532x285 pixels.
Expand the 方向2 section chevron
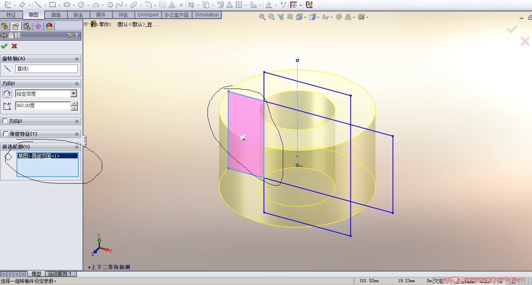pos(77,121)
